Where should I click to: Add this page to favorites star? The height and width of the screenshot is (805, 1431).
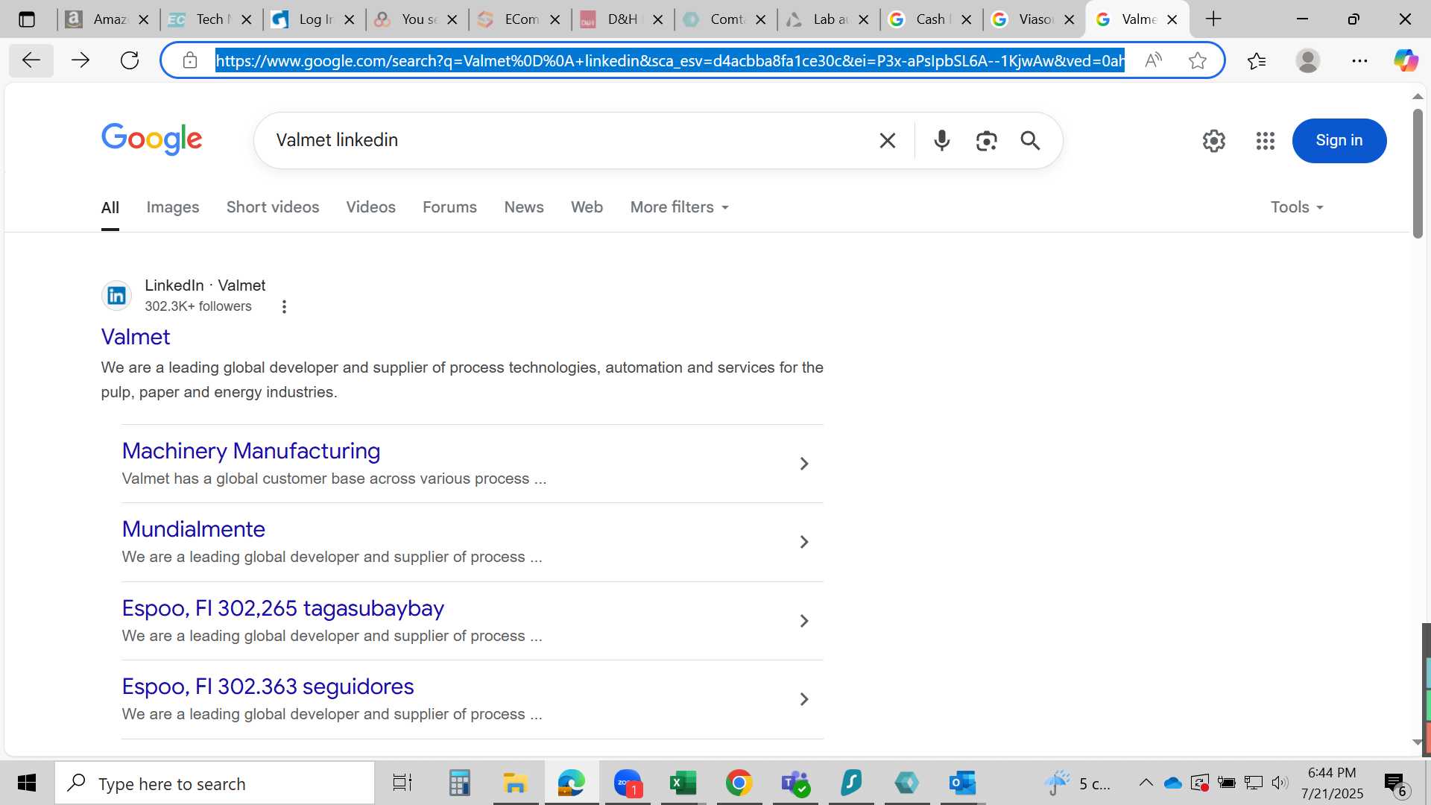pos(1198,60)
